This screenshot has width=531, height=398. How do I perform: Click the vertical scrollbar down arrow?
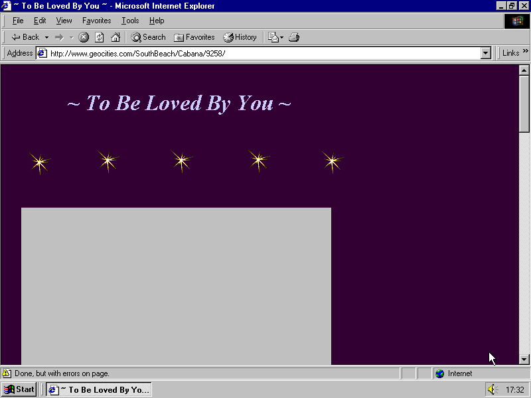pyautogui.click(x=524, y=359)
